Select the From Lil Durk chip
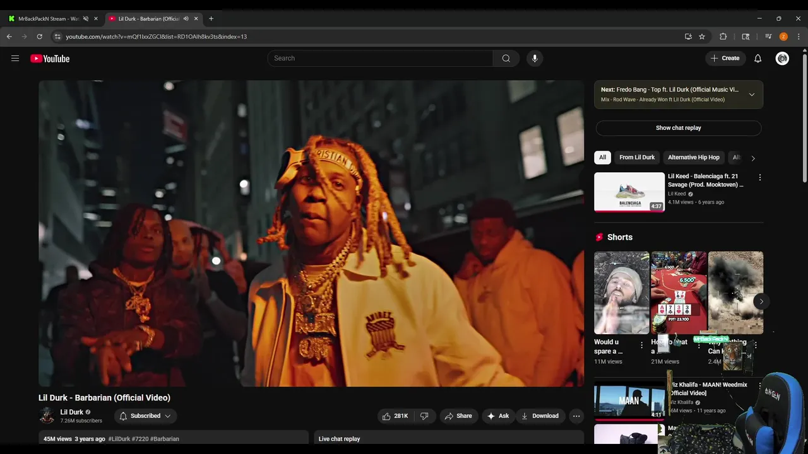The width and height of the screenshot is (808, 454). click(x=637, y=157)
